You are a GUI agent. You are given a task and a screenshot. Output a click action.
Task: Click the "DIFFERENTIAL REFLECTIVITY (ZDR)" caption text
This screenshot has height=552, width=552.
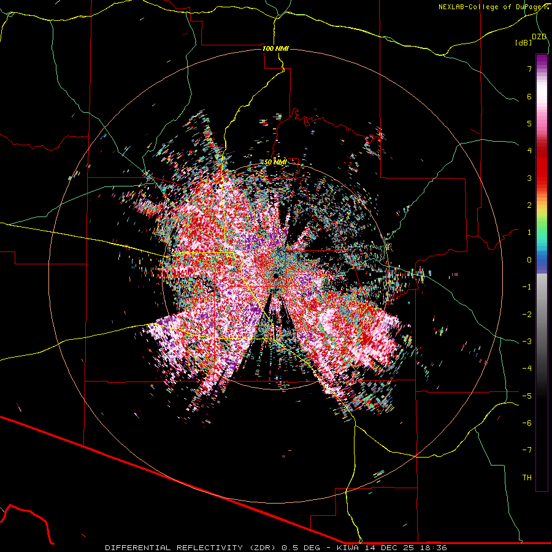pyautogui.click(x=191, y=548)
